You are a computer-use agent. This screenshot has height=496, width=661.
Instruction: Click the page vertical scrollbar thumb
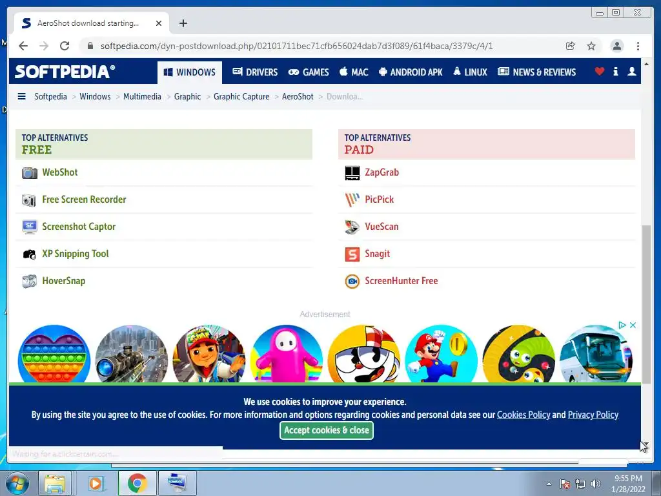pos(646,304)
